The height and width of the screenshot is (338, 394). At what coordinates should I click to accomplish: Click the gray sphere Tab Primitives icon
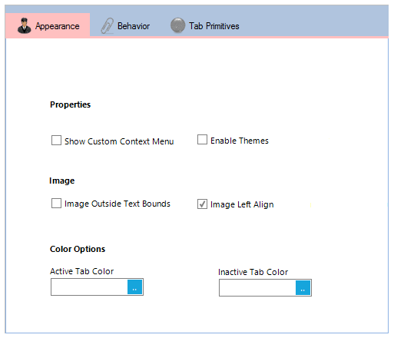tap(177, 25)
